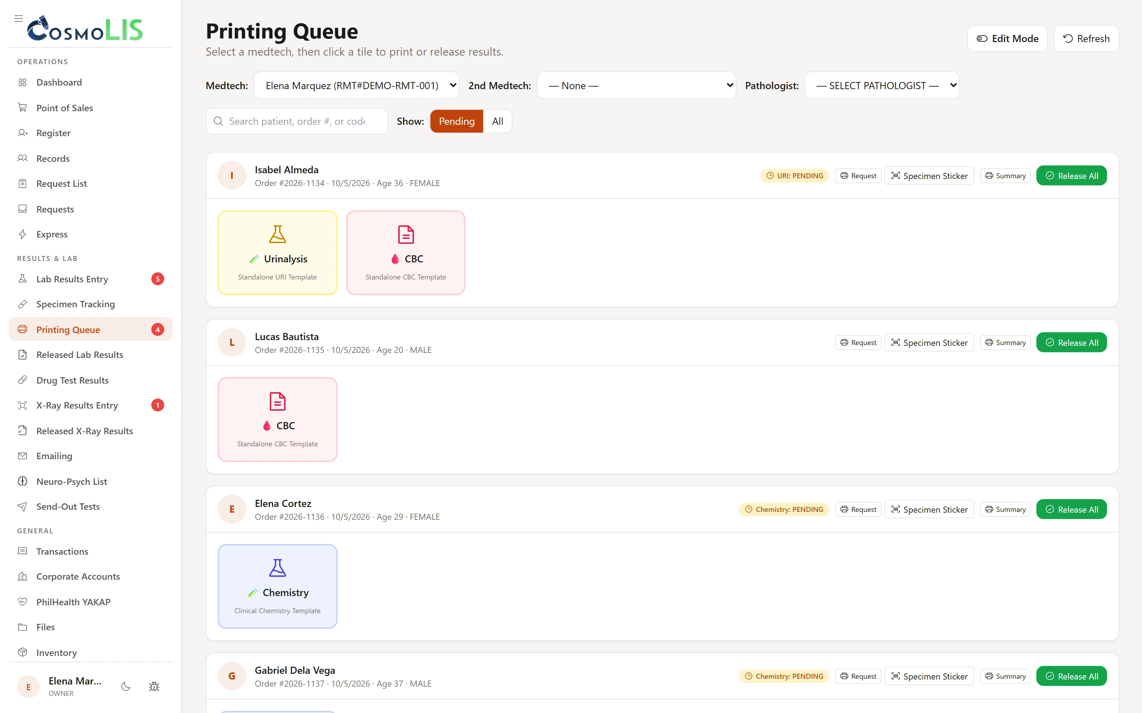Focus the patient search field
The width and height of the screenshot is (1142, 713).
(x=297, y=121)
